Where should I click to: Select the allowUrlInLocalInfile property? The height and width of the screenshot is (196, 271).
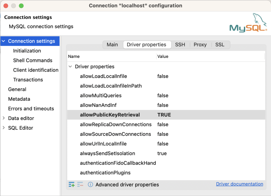click(x=103, y=144)
